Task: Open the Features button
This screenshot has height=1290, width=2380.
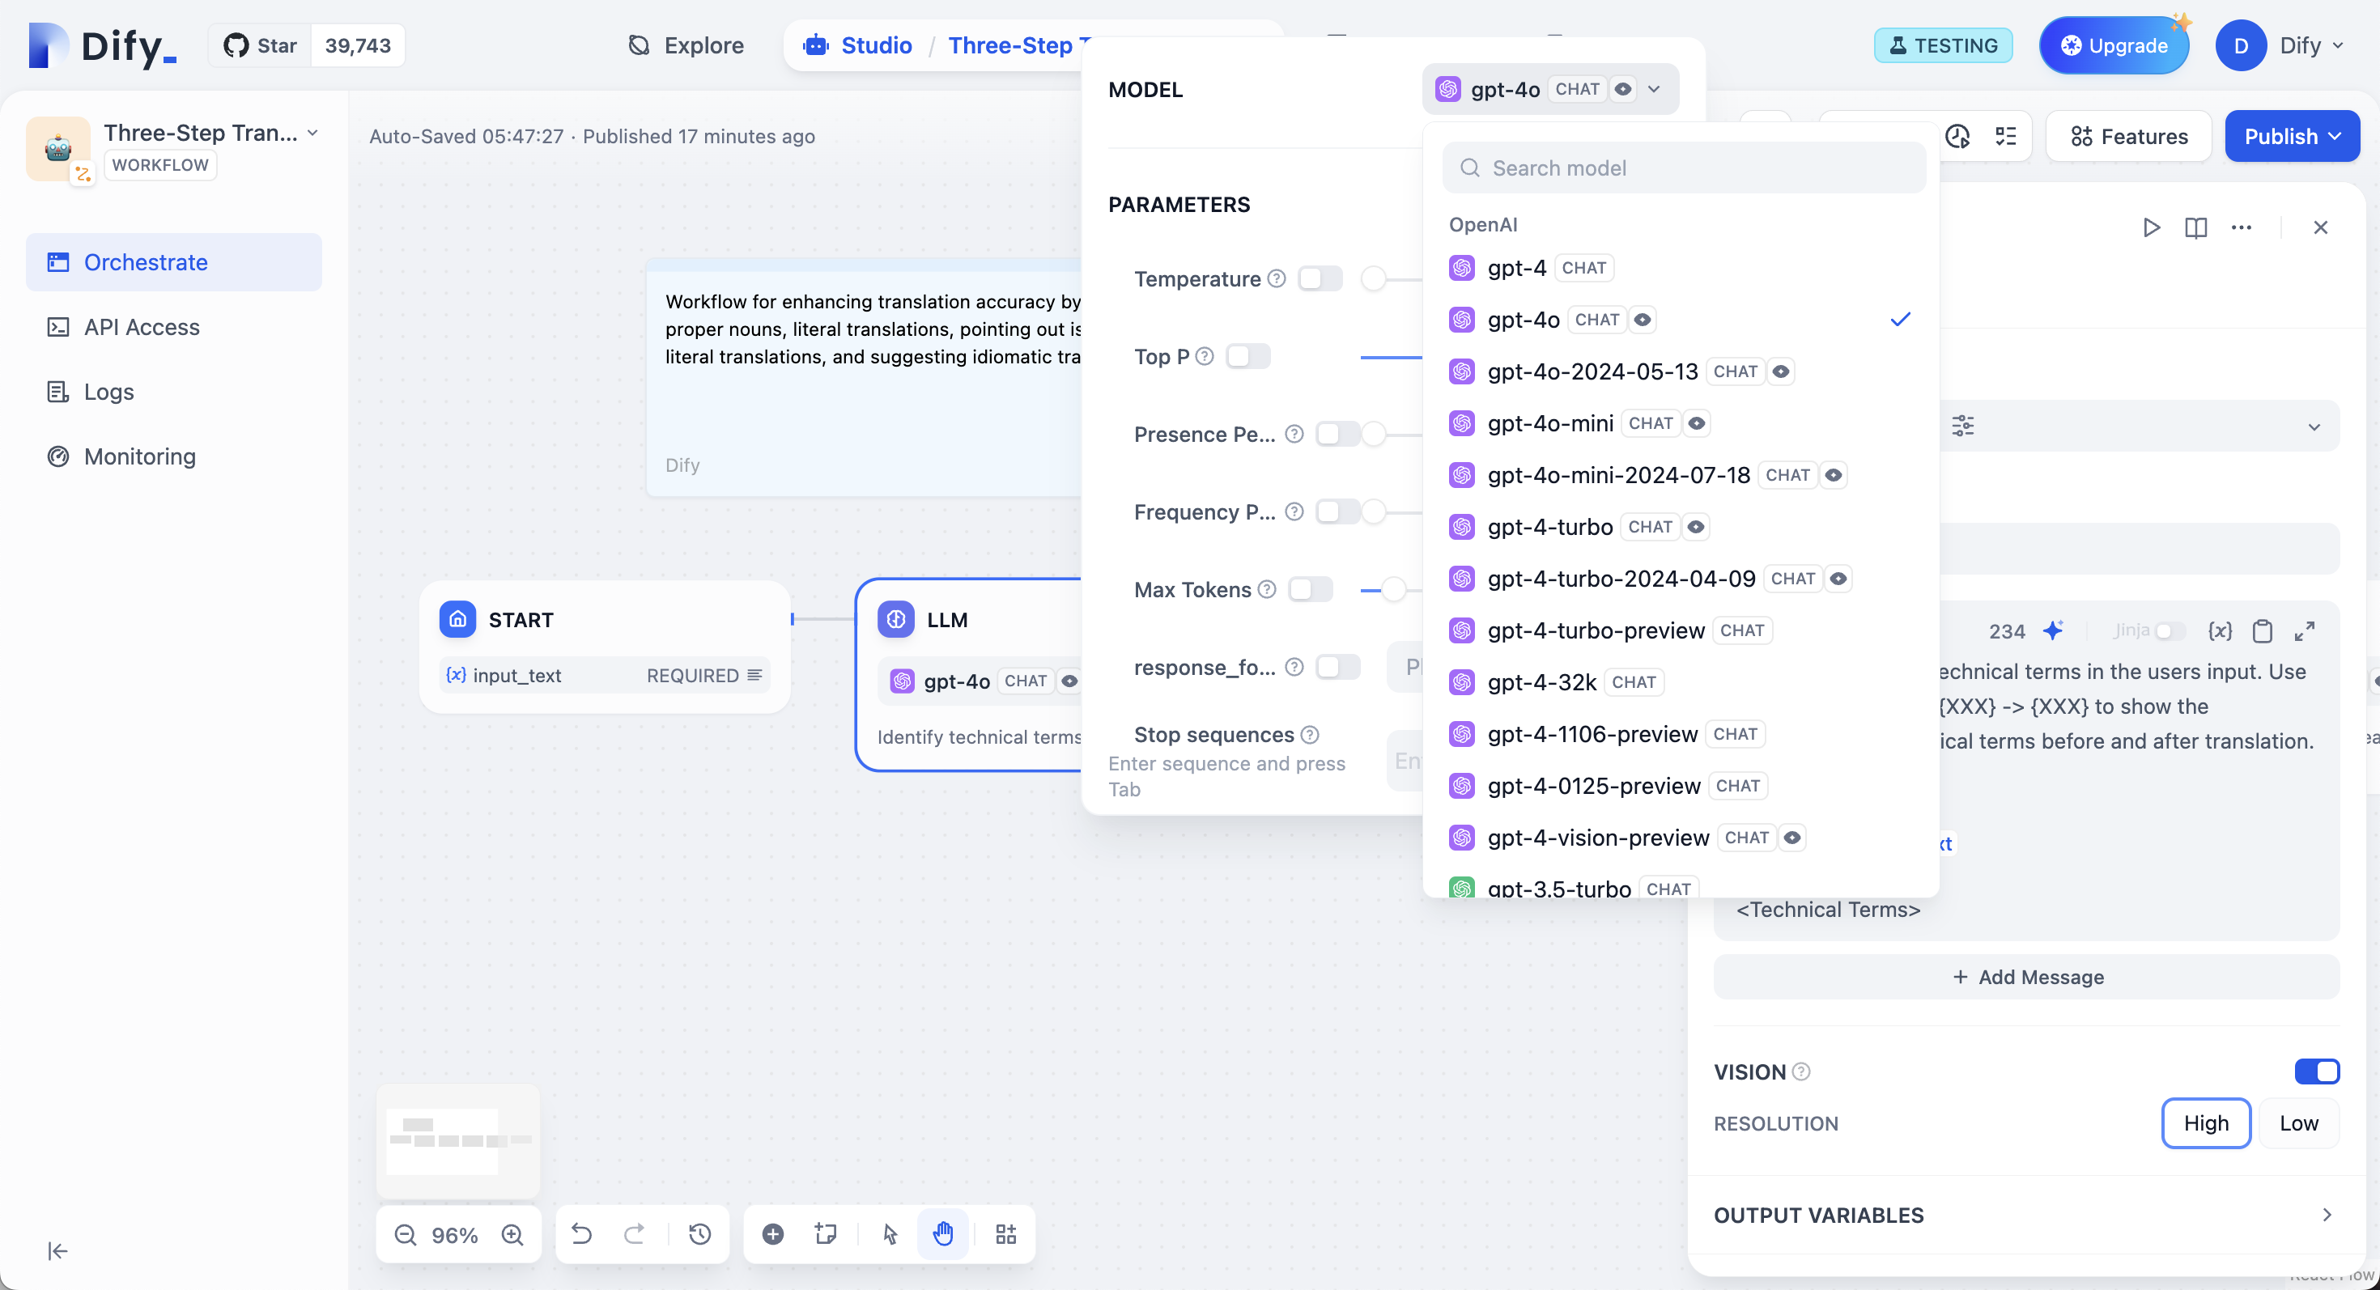Action: point(2129,137)
